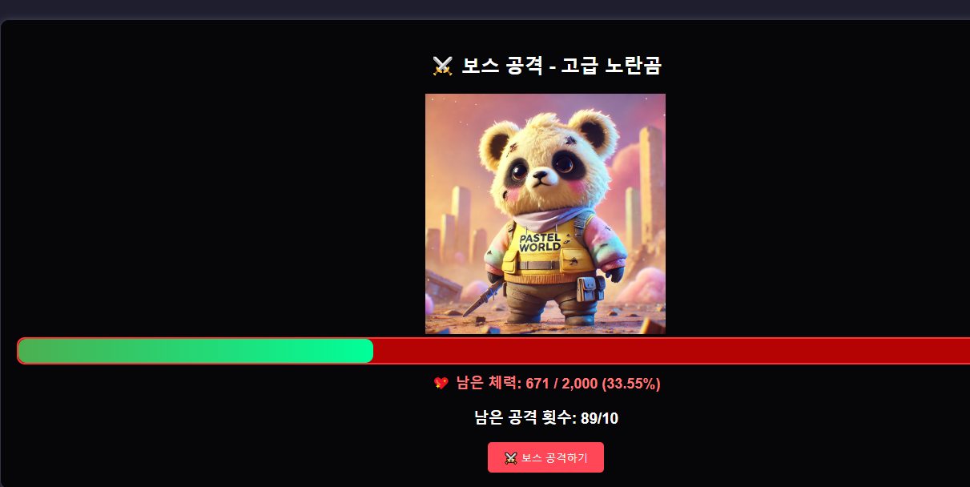The width and height of the screenshot is (970, 487).
Task: Click the (33.55%) health percentage
Action: tap(630, 384)
